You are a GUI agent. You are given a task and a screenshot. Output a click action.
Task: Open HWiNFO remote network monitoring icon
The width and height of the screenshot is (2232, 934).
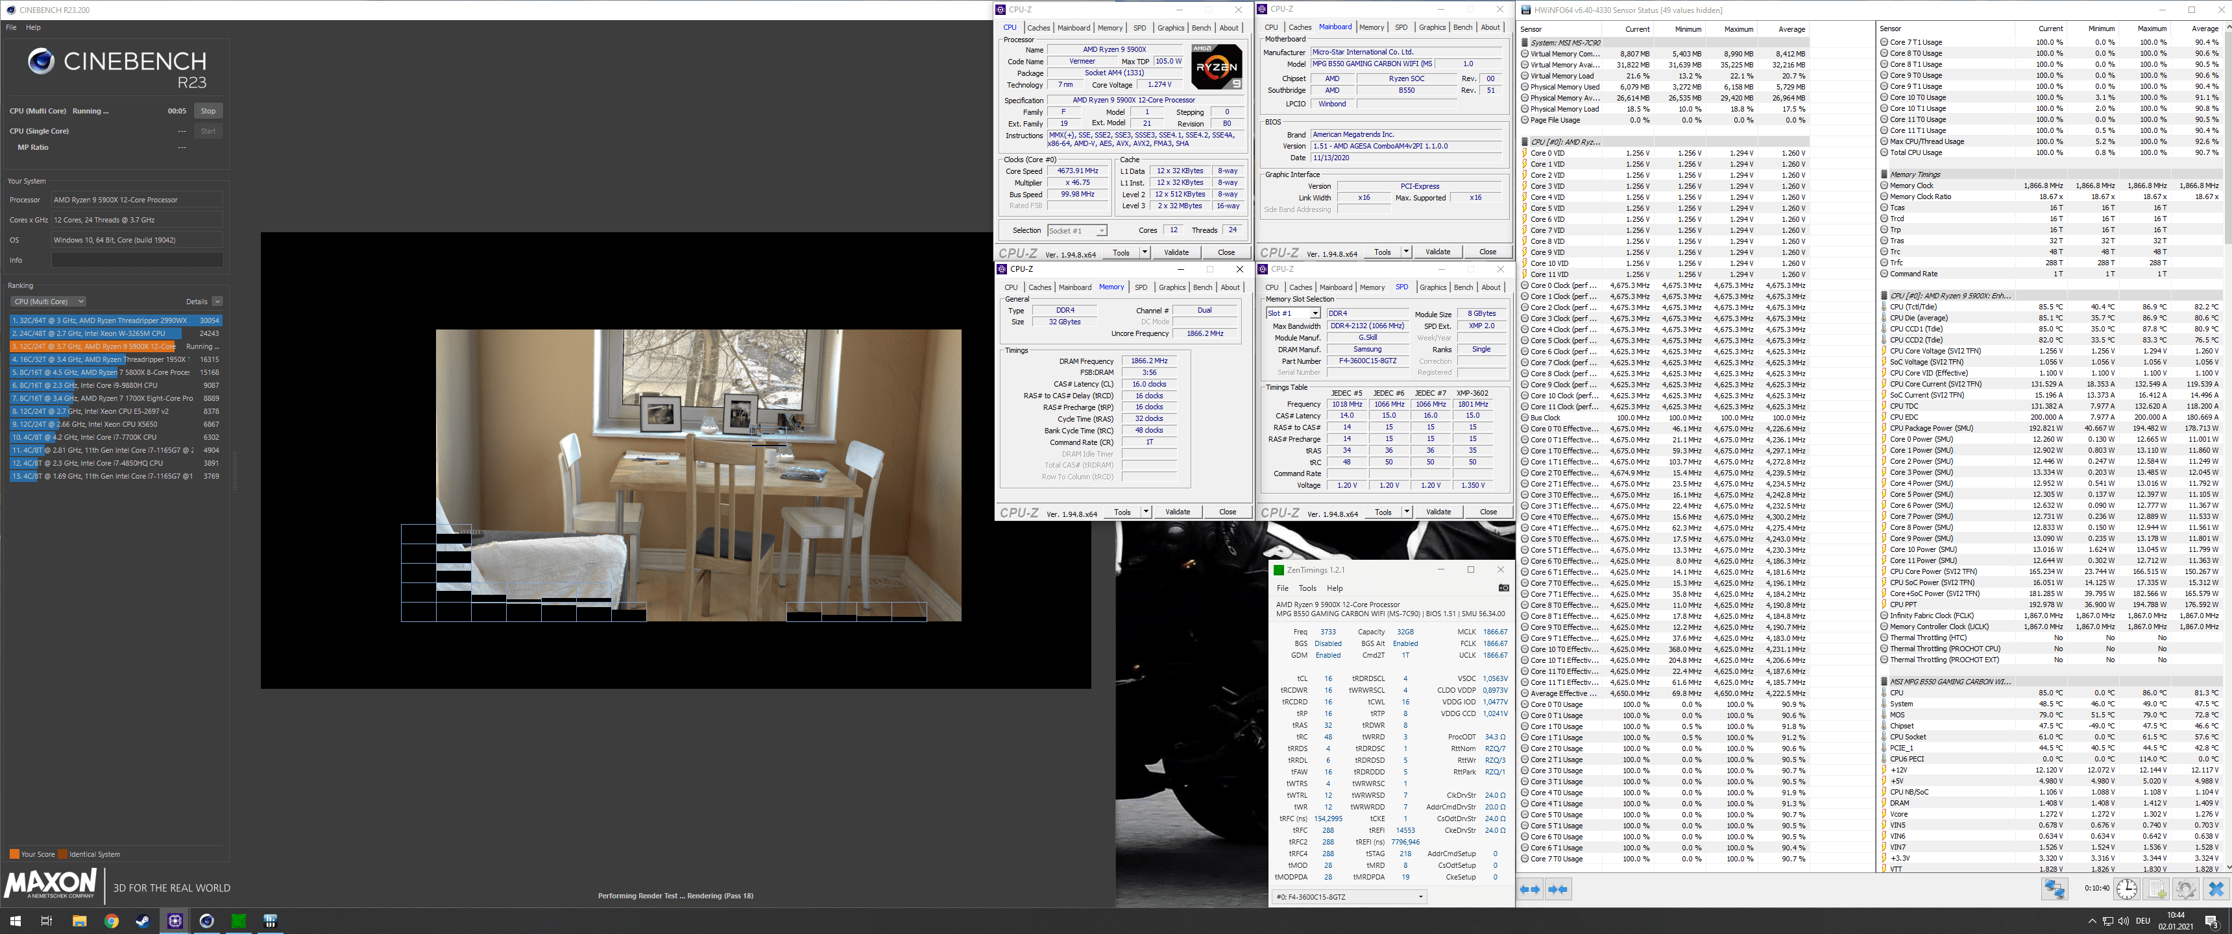coord(2054,889)
